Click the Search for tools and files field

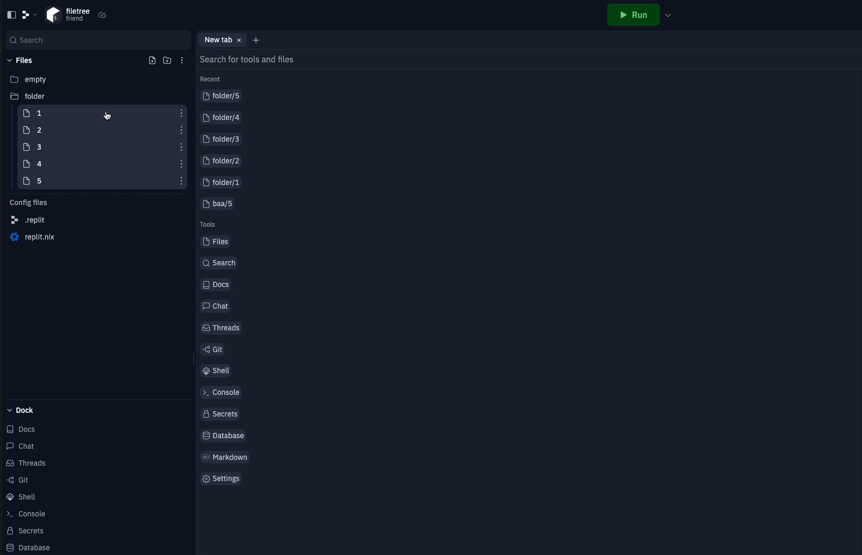529,59
